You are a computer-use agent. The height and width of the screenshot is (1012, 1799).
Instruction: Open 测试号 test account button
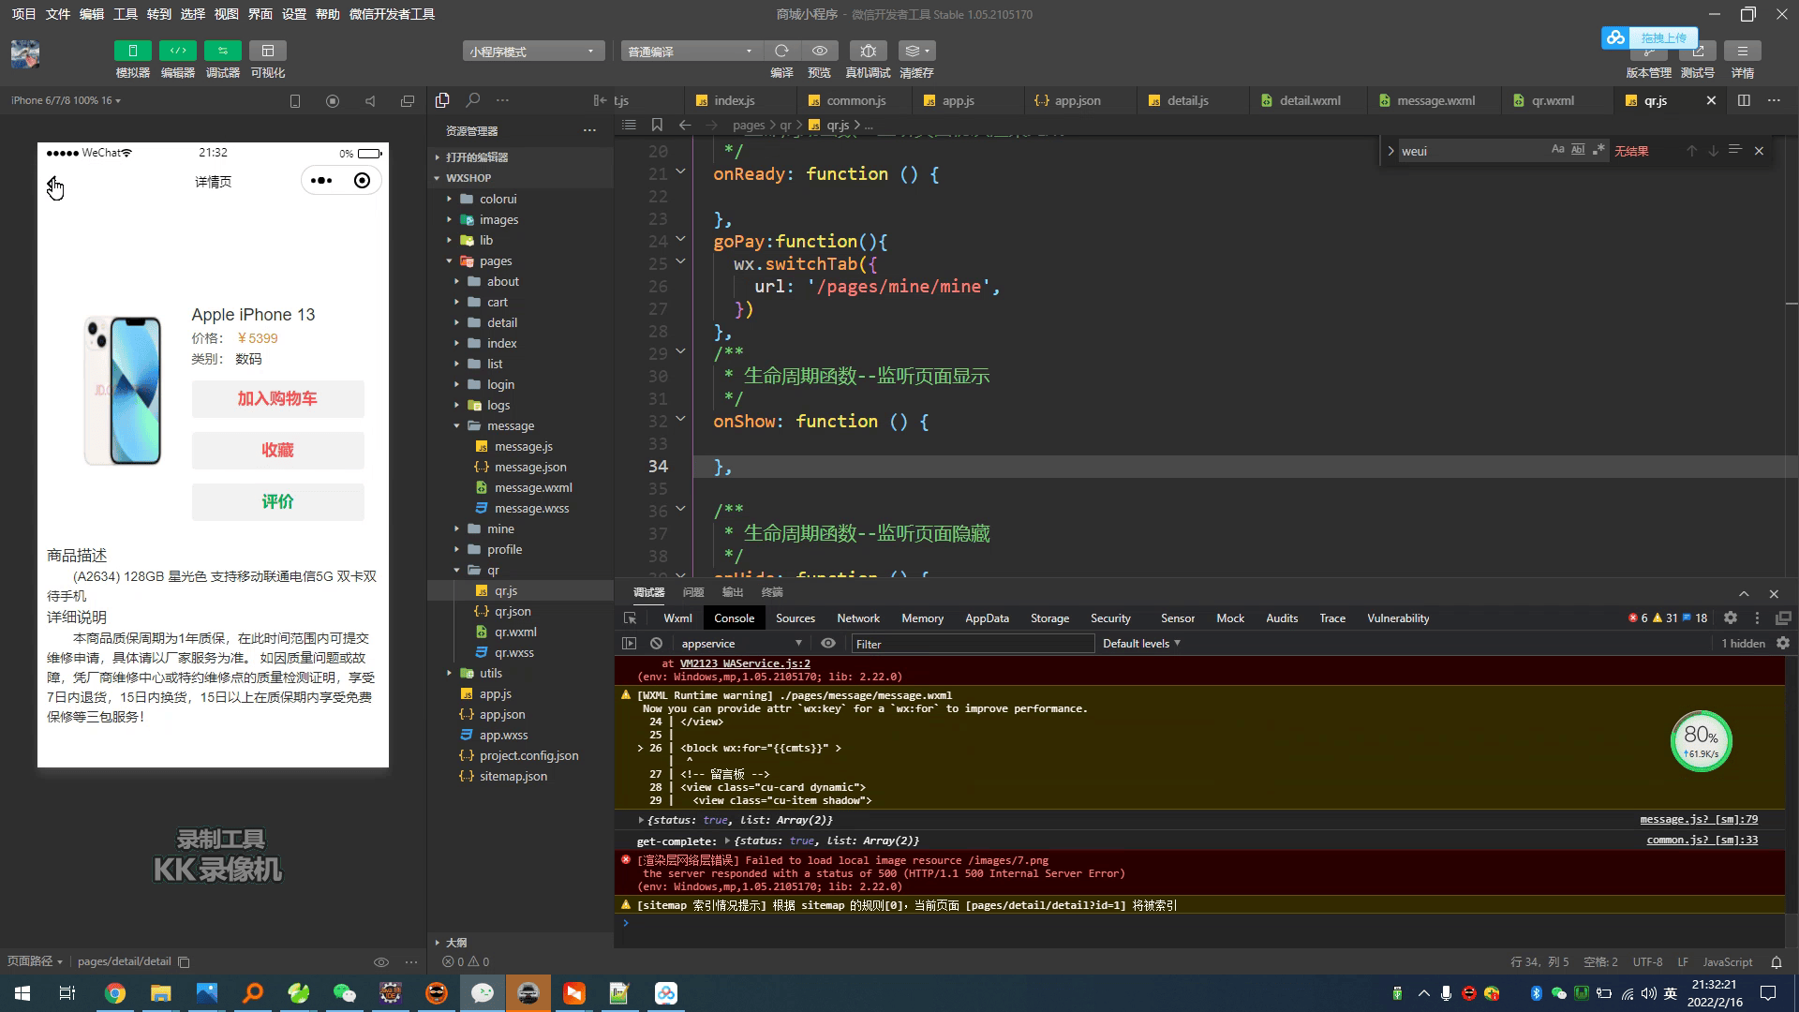pyautogui.click(x=1697, y=51)
